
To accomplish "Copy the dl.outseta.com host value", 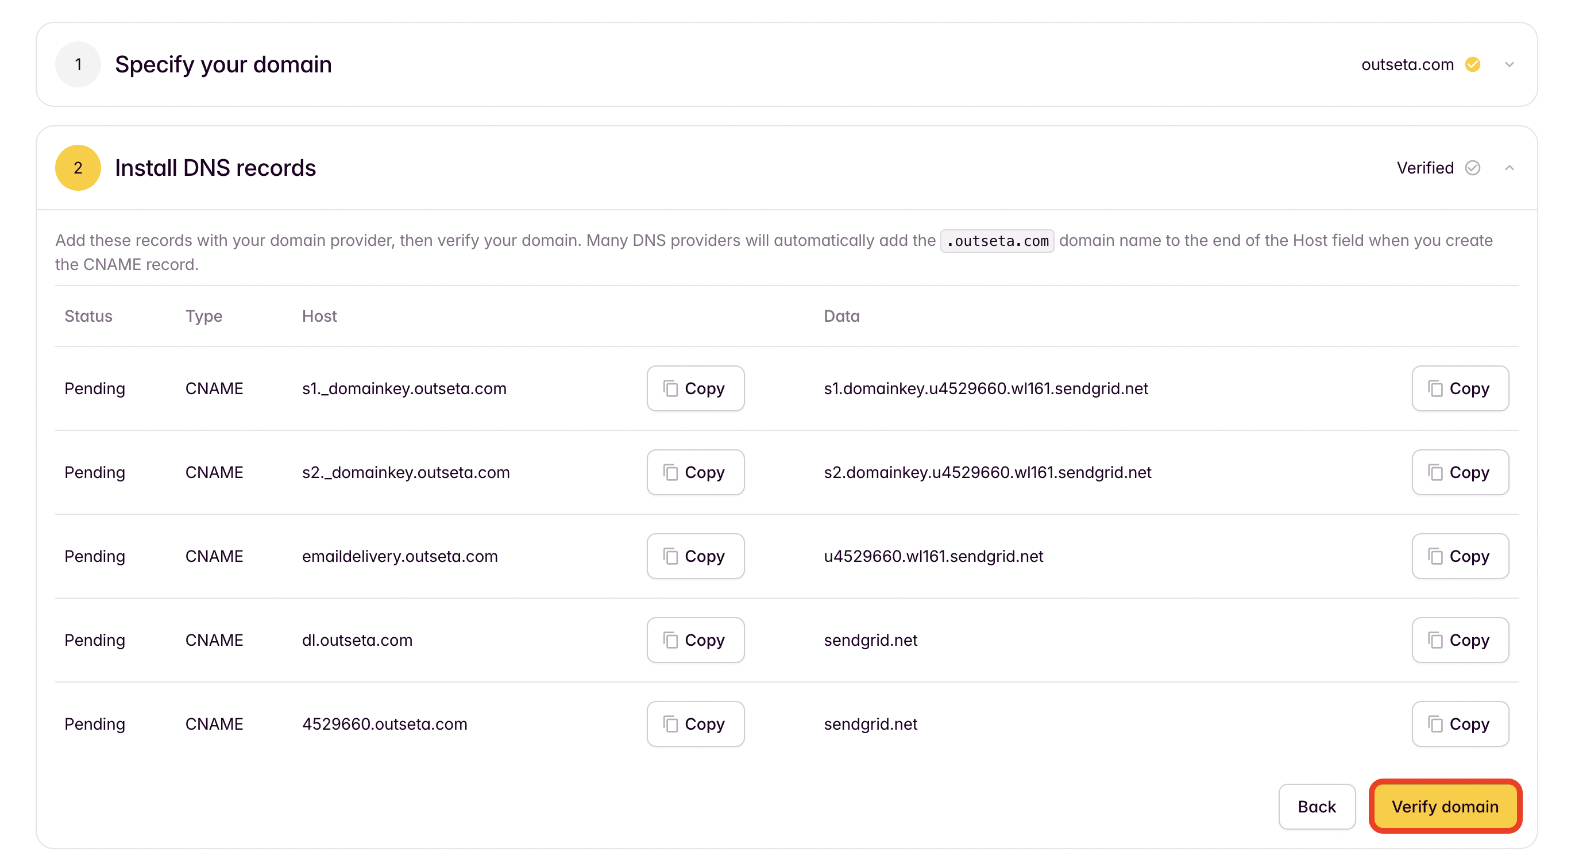I will (695, 639).
